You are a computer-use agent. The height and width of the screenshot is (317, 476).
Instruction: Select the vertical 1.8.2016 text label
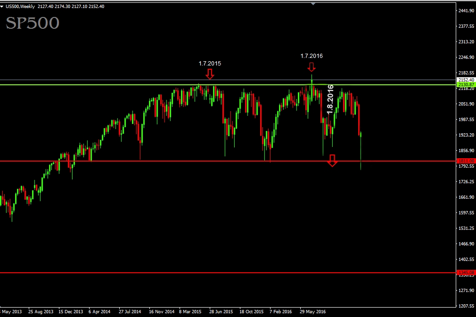tap(330, 99)
